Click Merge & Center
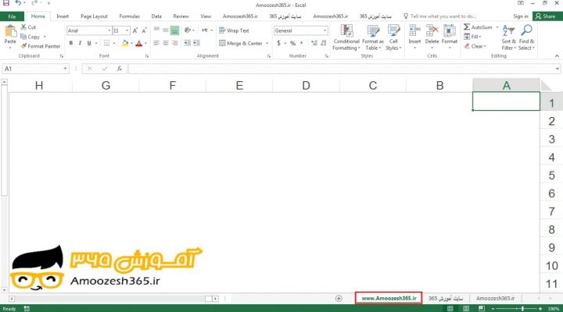 click(241, 44)
